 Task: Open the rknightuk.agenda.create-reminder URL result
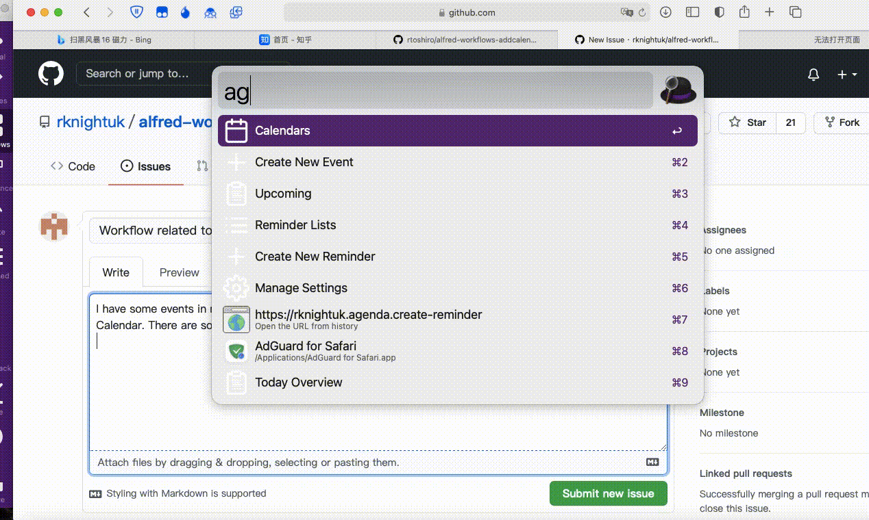(458, 320)
